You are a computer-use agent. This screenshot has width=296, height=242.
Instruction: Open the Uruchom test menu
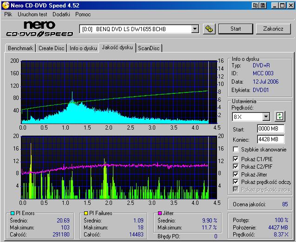click(x=32, y=14)
